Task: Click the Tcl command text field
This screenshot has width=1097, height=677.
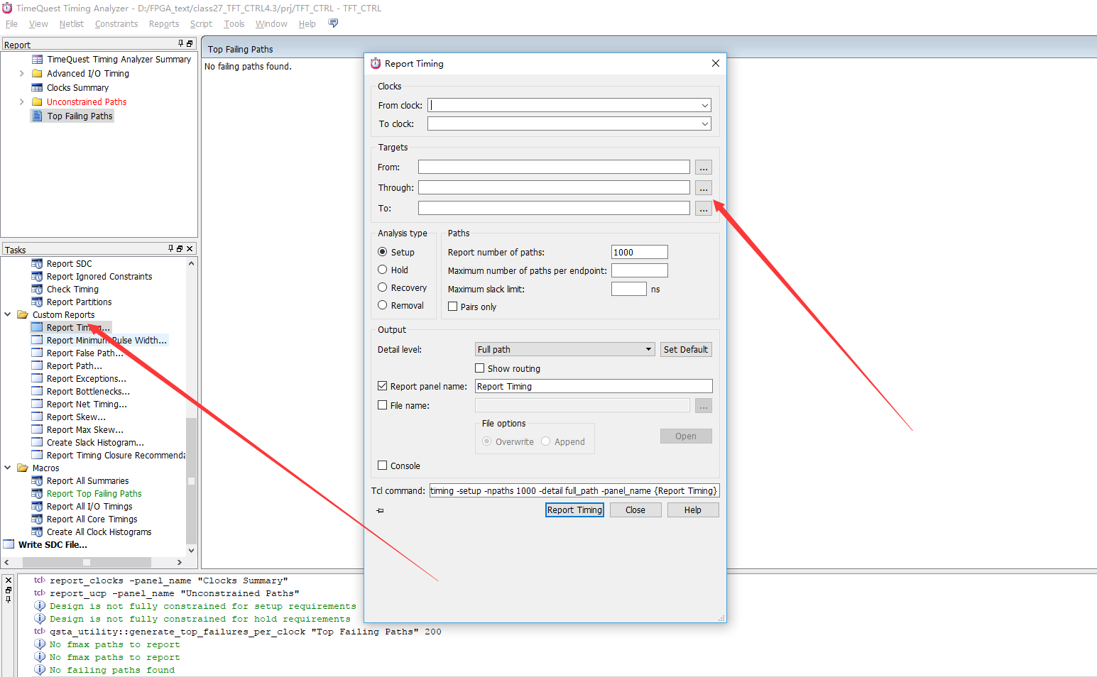Action: (x=574, y=490)
